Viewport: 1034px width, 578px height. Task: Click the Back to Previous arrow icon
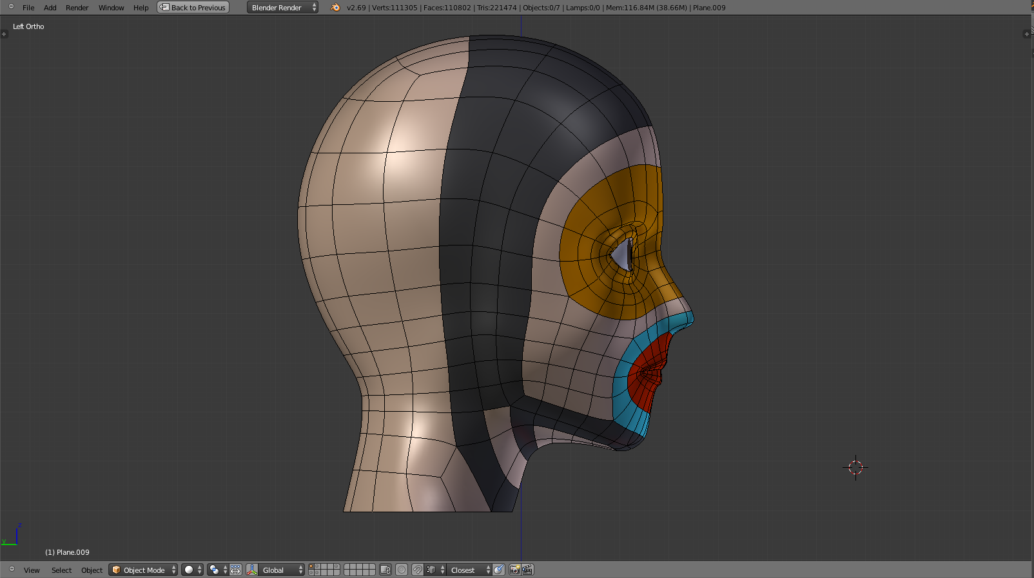point(164,7)
